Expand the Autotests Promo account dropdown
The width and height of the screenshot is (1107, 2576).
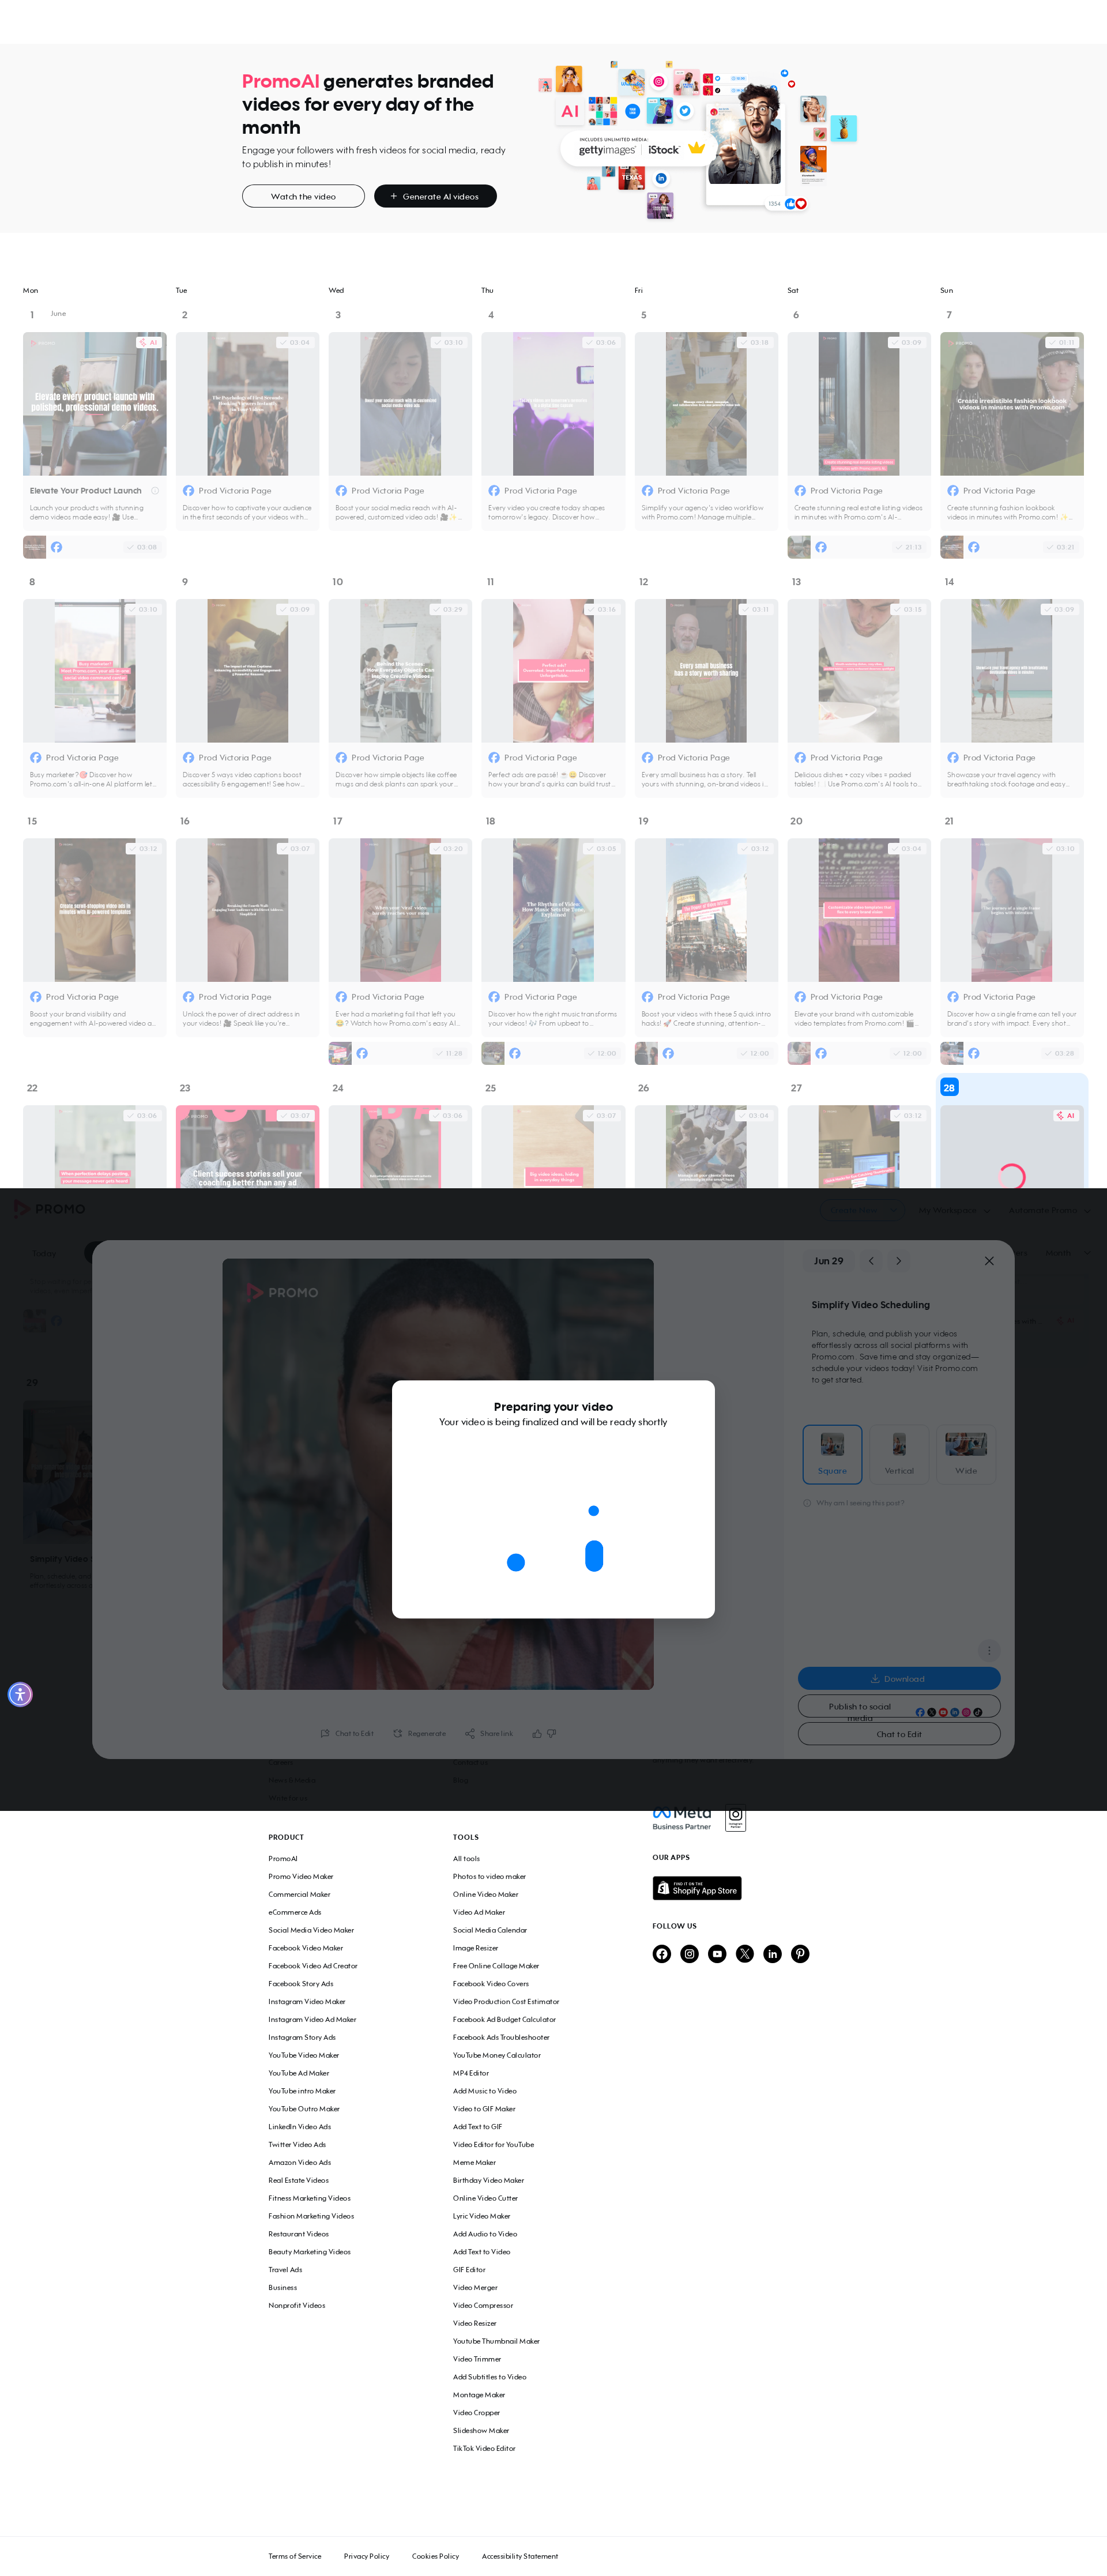(1049, 1210)
